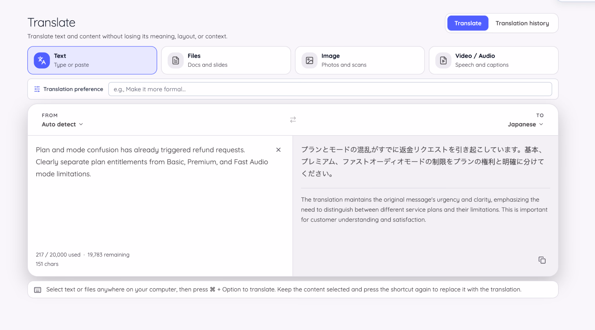Click the '217 / 20,000 used' counter
This screenshot has height=330, width=595.
point(58,255)
